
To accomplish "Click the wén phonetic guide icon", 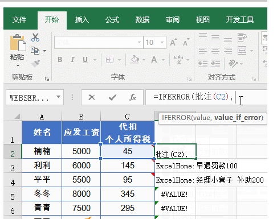I will (178, 60).
